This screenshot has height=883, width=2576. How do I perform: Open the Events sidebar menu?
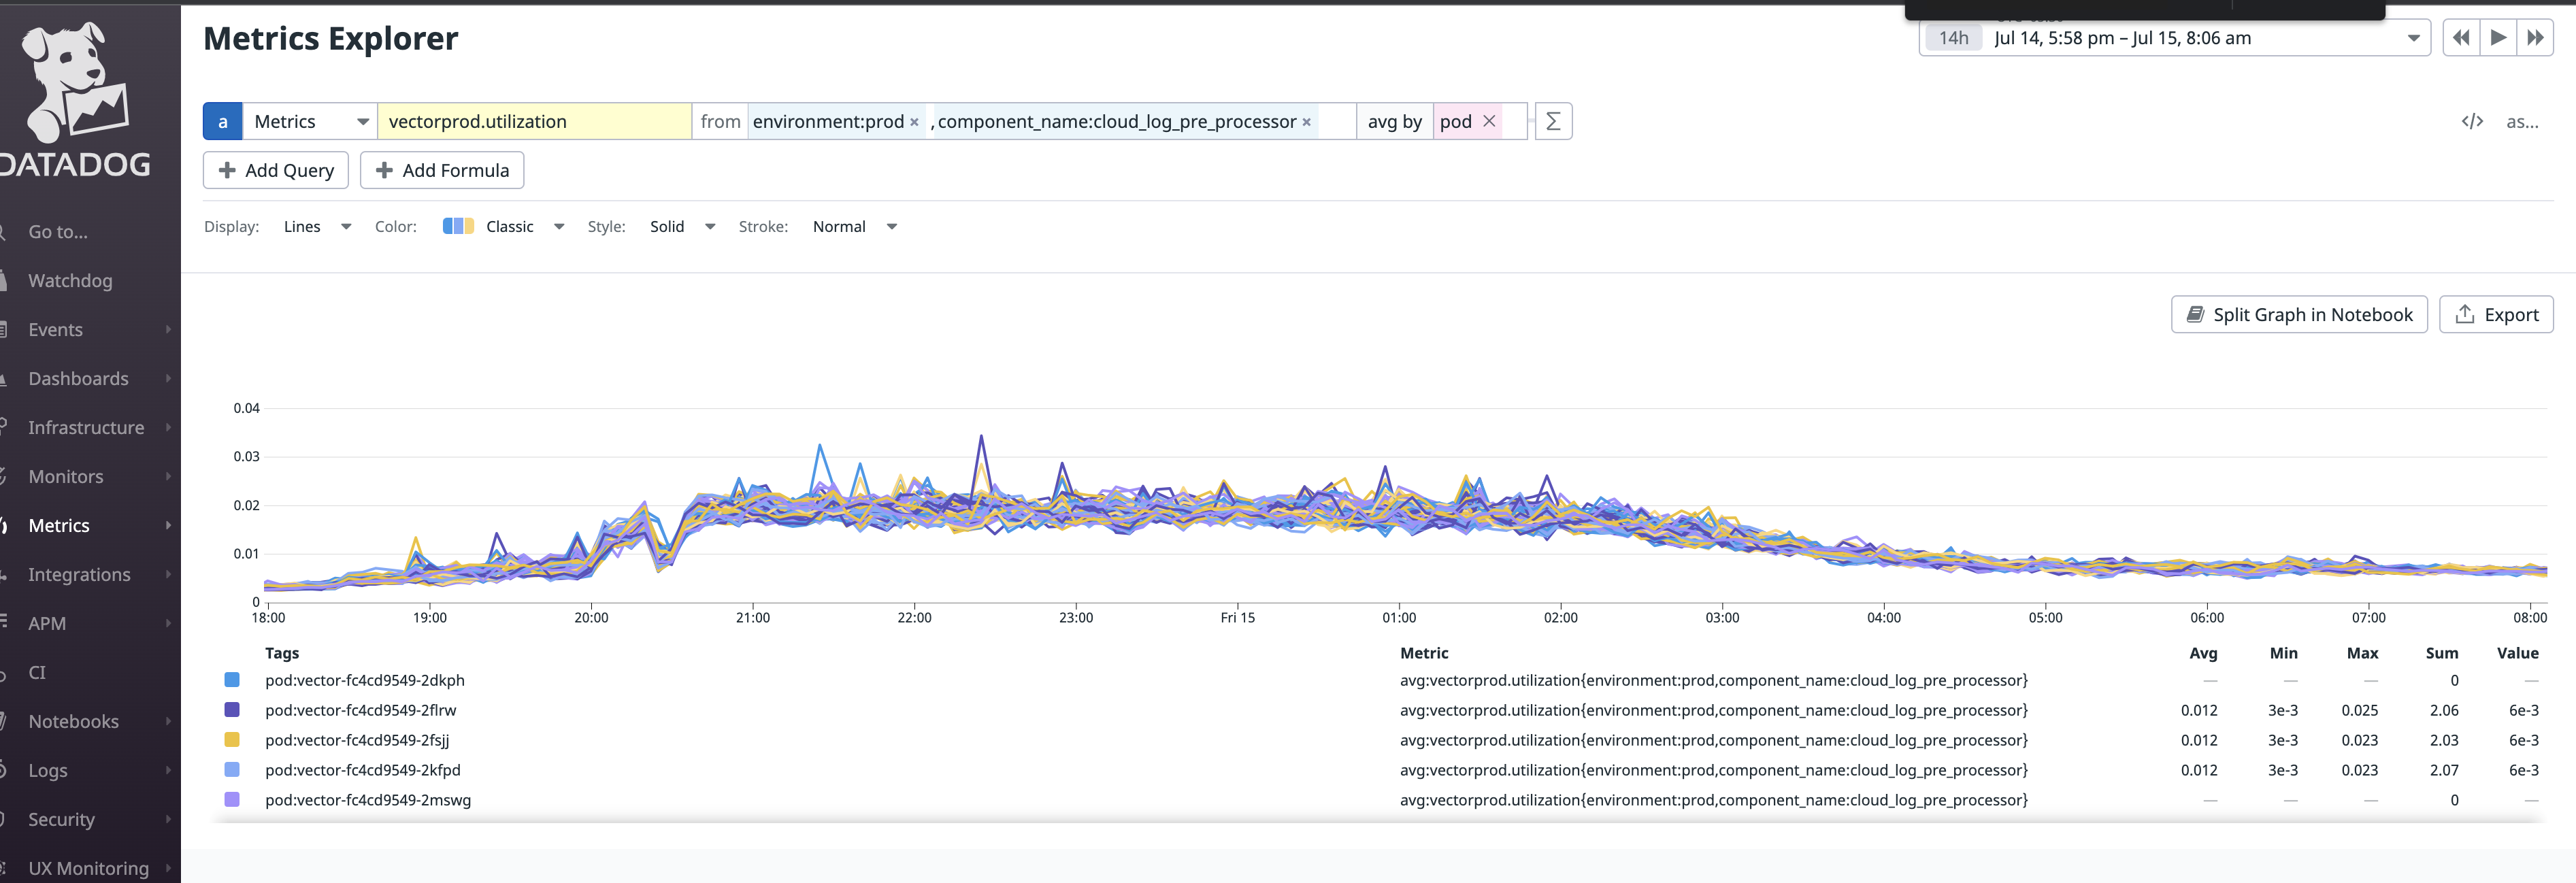[x=90, y=330]
